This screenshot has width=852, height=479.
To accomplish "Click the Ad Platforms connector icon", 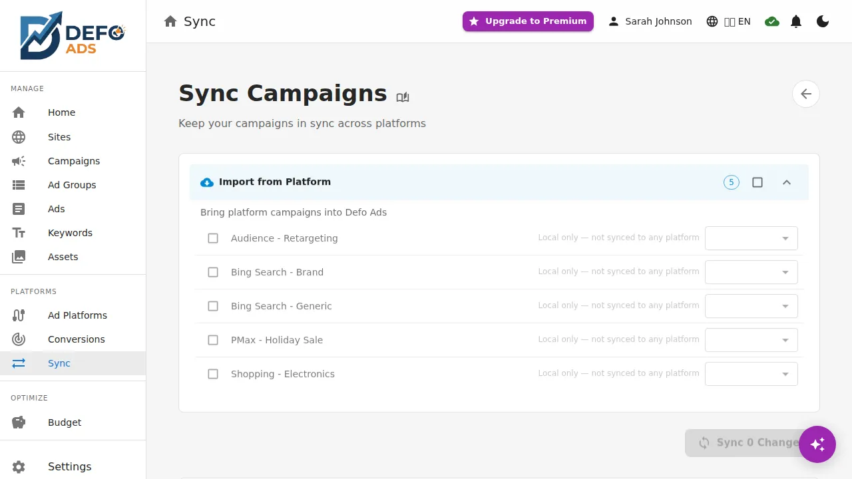I will (19, 315).
